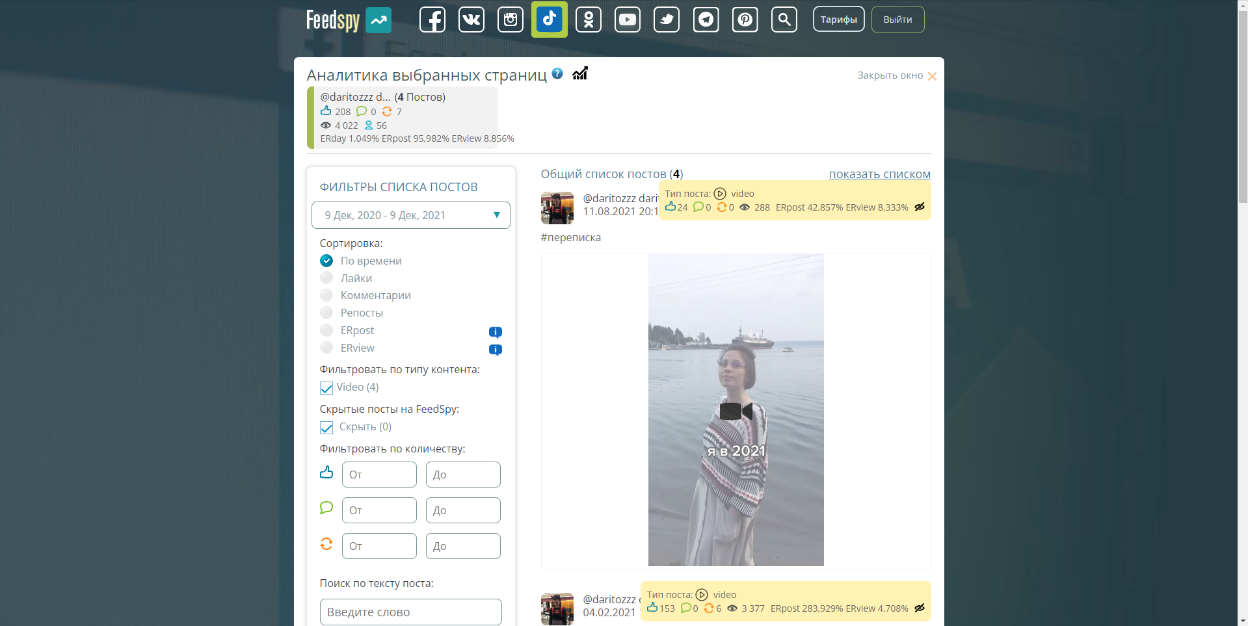Sort posts by ERview
The height and width of the screenshot is (626, 1248).
pos(347,348)
